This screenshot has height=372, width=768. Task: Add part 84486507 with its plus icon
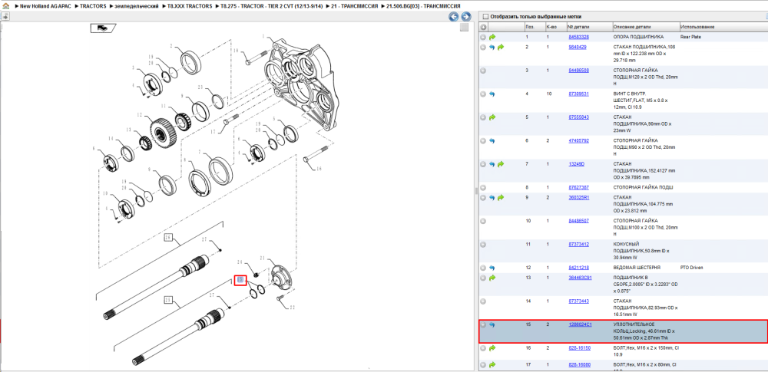(x=483, y=221)
